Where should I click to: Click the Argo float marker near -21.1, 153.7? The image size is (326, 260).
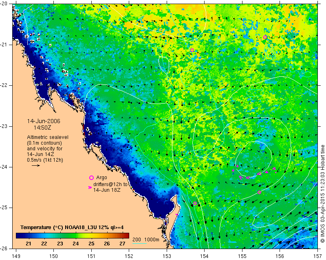pyautogui.click(x=192, y=50)
